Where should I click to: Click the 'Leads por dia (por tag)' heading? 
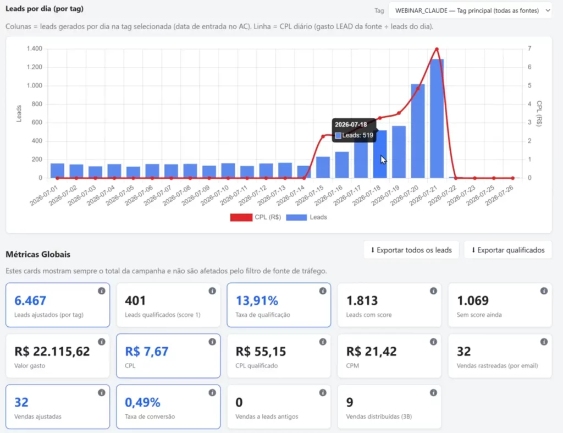point(45,9)
